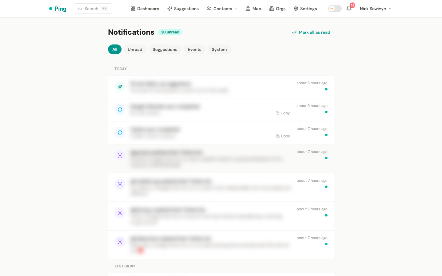Click the Contacts people icon
Viewport: 442px width, 276px height.
pyautogui.click(x=209, y=9)
